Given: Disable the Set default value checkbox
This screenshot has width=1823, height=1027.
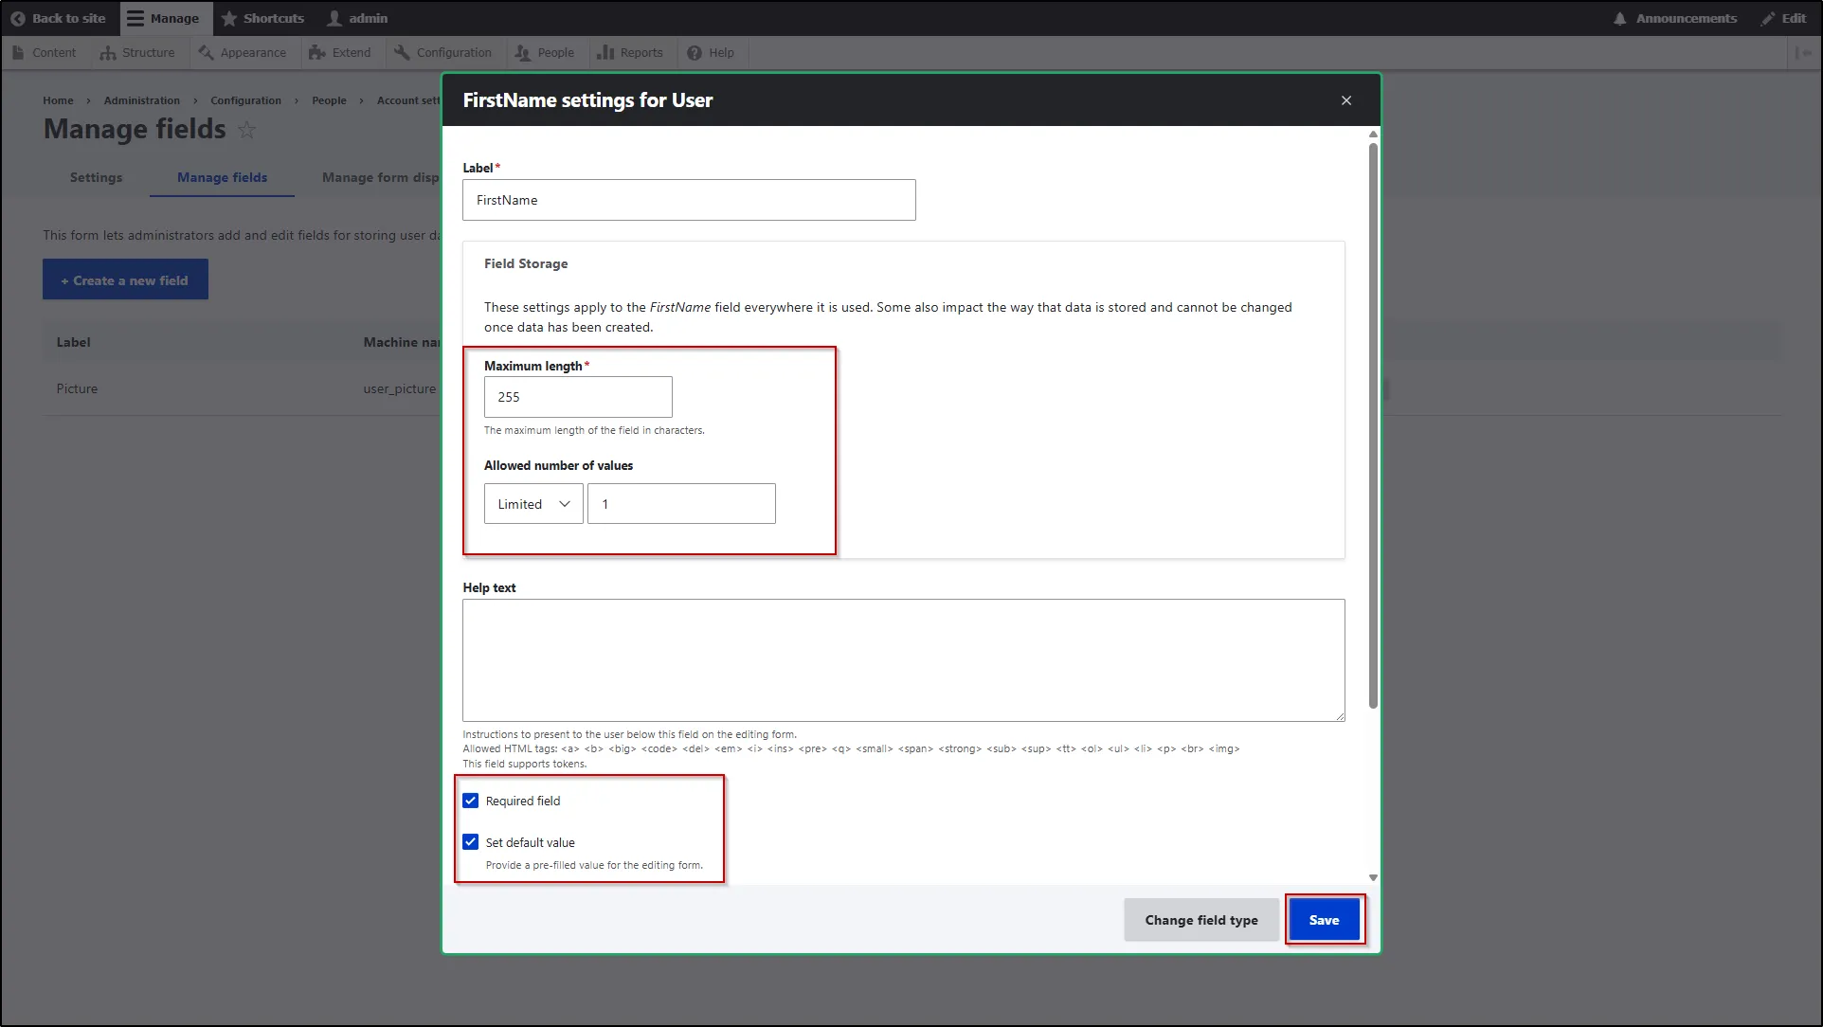Looking at the screenshot, I should tap(471, 841).
